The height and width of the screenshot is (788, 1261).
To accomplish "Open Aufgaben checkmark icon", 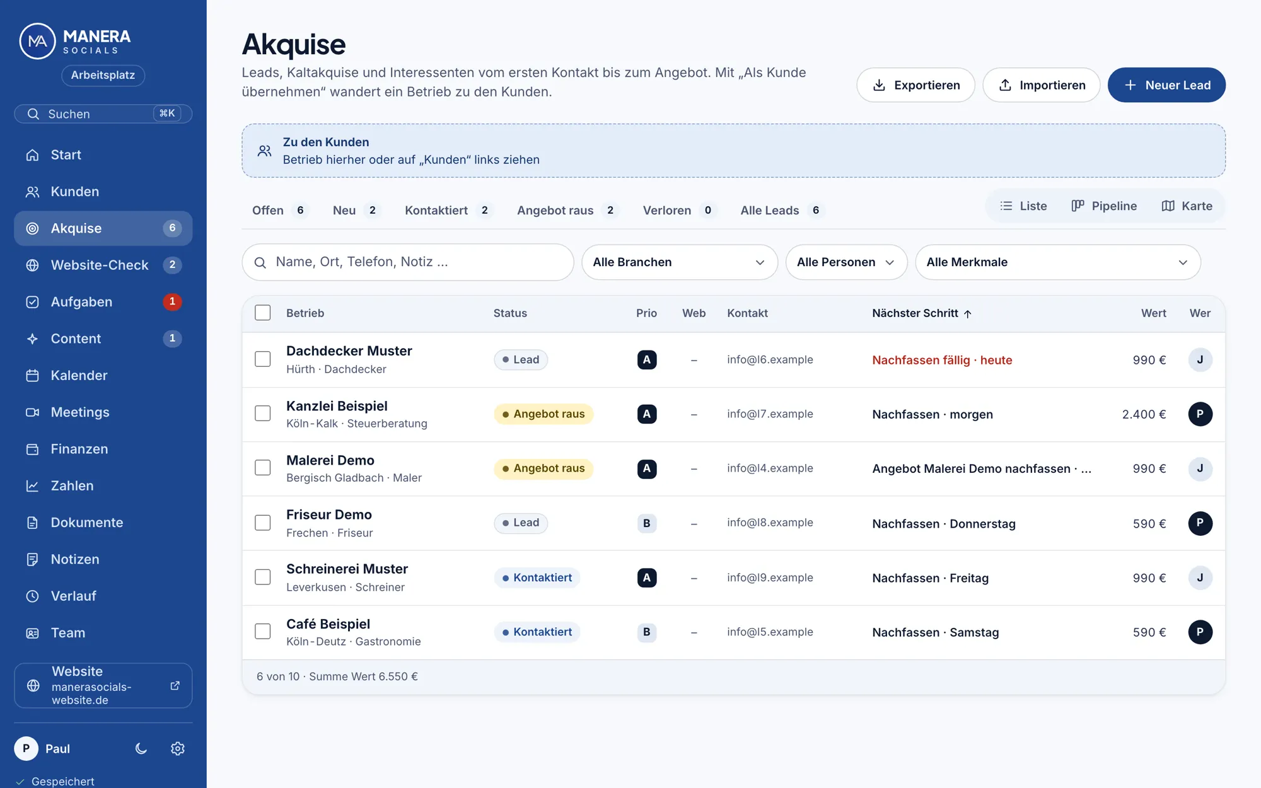I will (x=32, y=302).
